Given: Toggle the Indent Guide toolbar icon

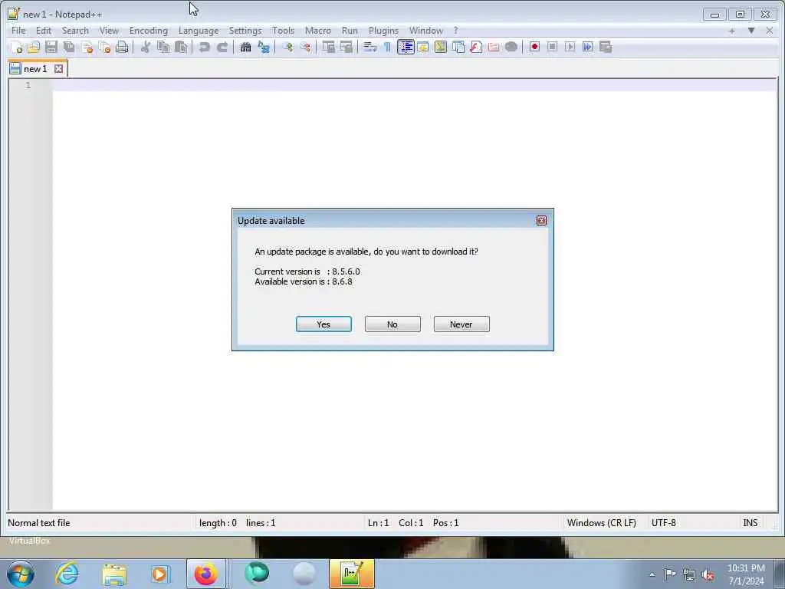Looking at the screenshot, I should [406, 47].
